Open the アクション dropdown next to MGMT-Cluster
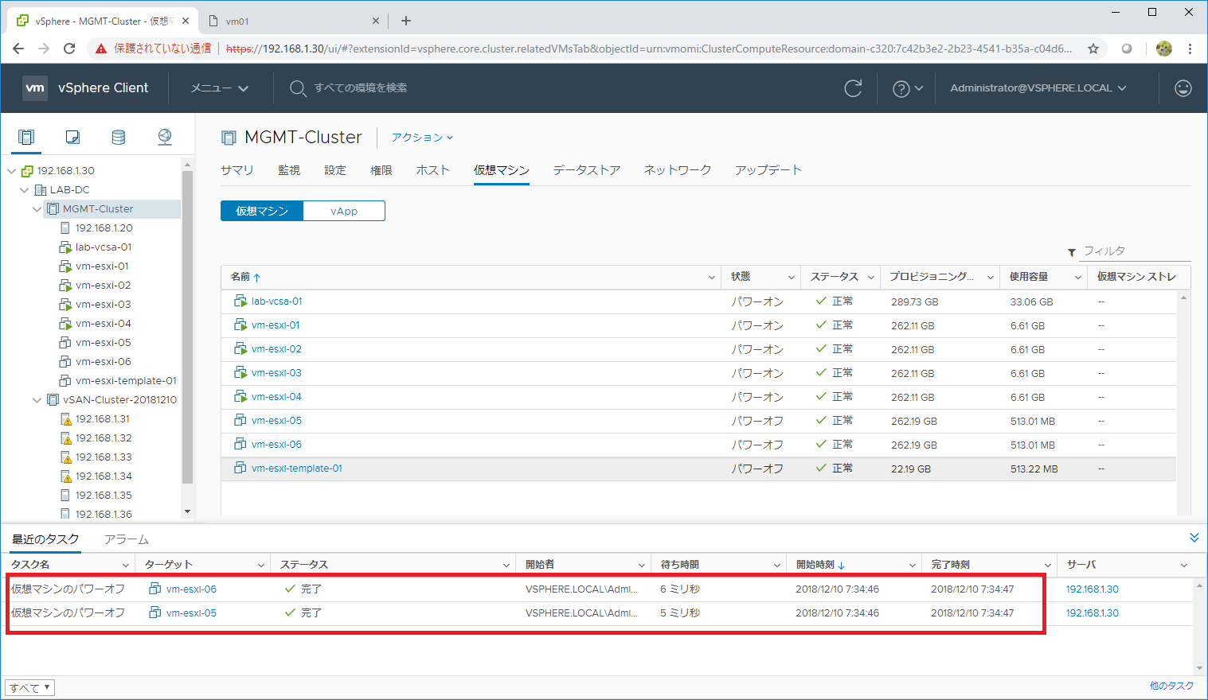This screenshot has height=700, width=1208. [422, 138]
